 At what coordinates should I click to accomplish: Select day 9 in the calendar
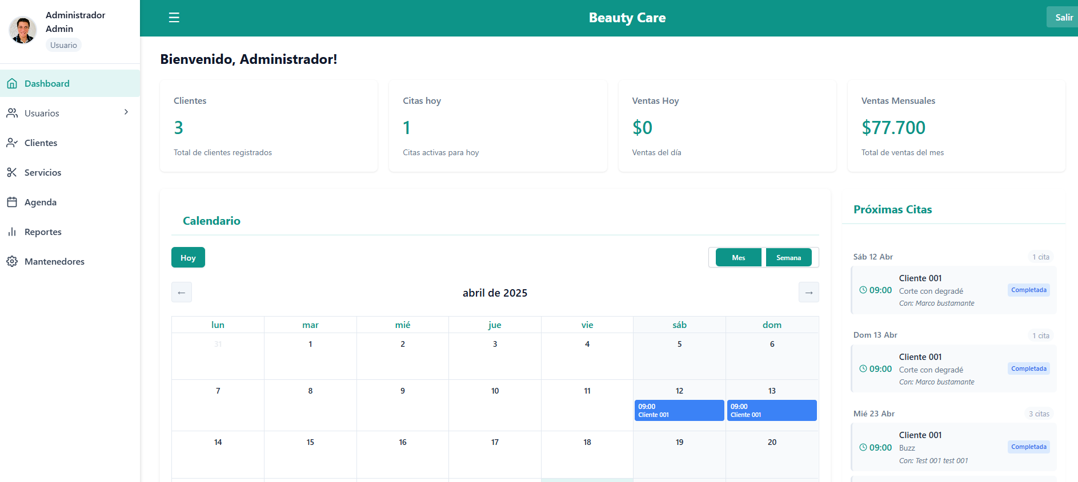click(403, 405)
